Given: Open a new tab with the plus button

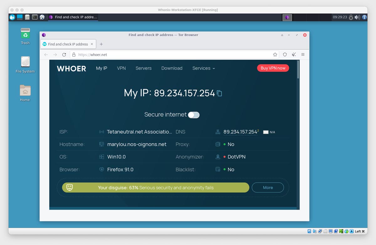Looking at the screenshot, I should 101,44.
